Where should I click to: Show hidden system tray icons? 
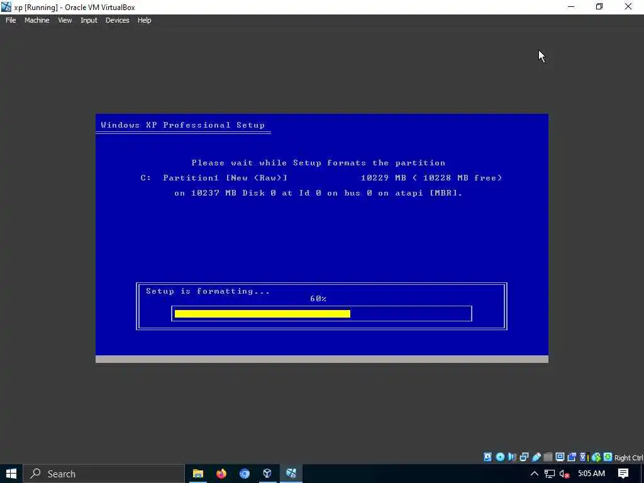pyautogui.click(x=534, y=474)
